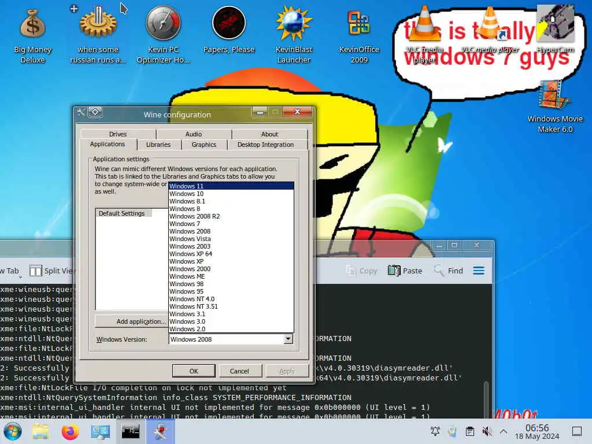592x444 pixels.
Task: Choose Windows 10 from the version list
Action: (231, 194)
